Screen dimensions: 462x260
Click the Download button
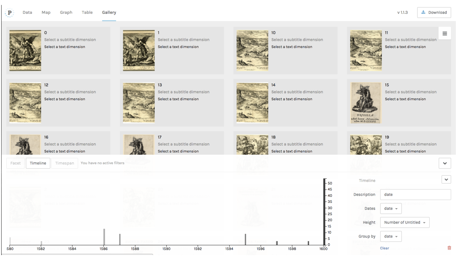point(434,13)
